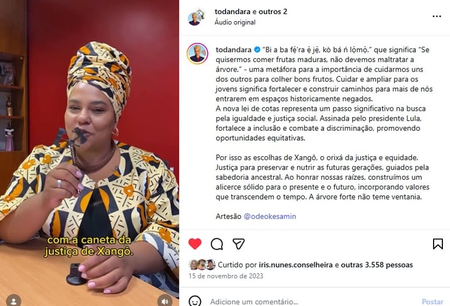450x306 pixels.
Task: Unlike the post with the red heart
Action: [195, 244]
